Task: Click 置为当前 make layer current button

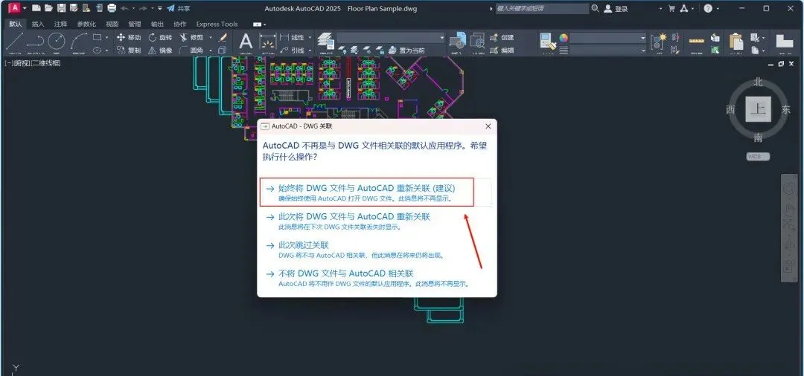Action: pyautogui.click(x=407, y=50)
